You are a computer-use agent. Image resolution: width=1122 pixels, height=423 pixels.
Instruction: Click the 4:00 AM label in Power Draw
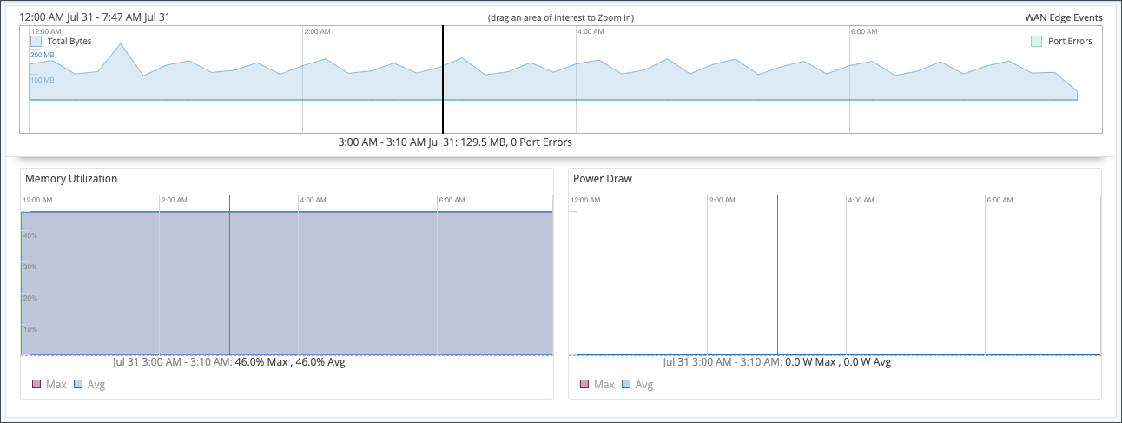(x=861, y=200)
